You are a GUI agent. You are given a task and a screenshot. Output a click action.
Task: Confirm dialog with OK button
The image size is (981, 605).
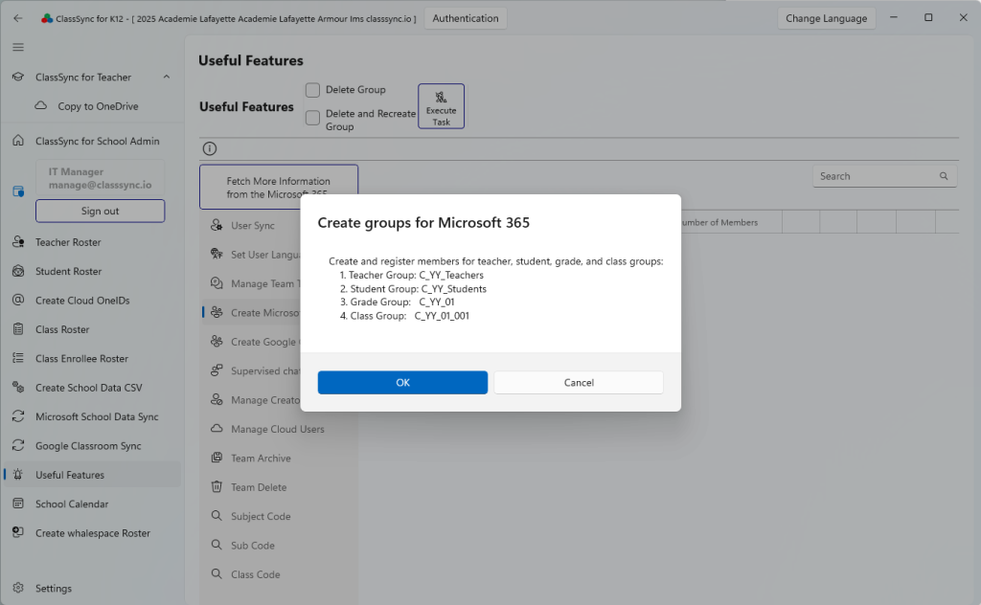point(402,383)
